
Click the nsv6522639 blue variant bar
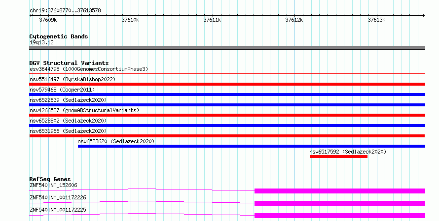(227, 105)
